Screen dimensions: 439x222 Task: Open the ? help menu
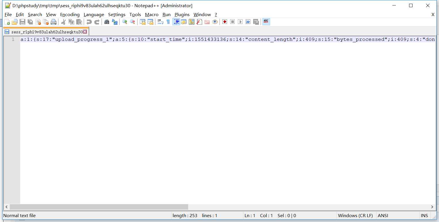coord(216,14)
